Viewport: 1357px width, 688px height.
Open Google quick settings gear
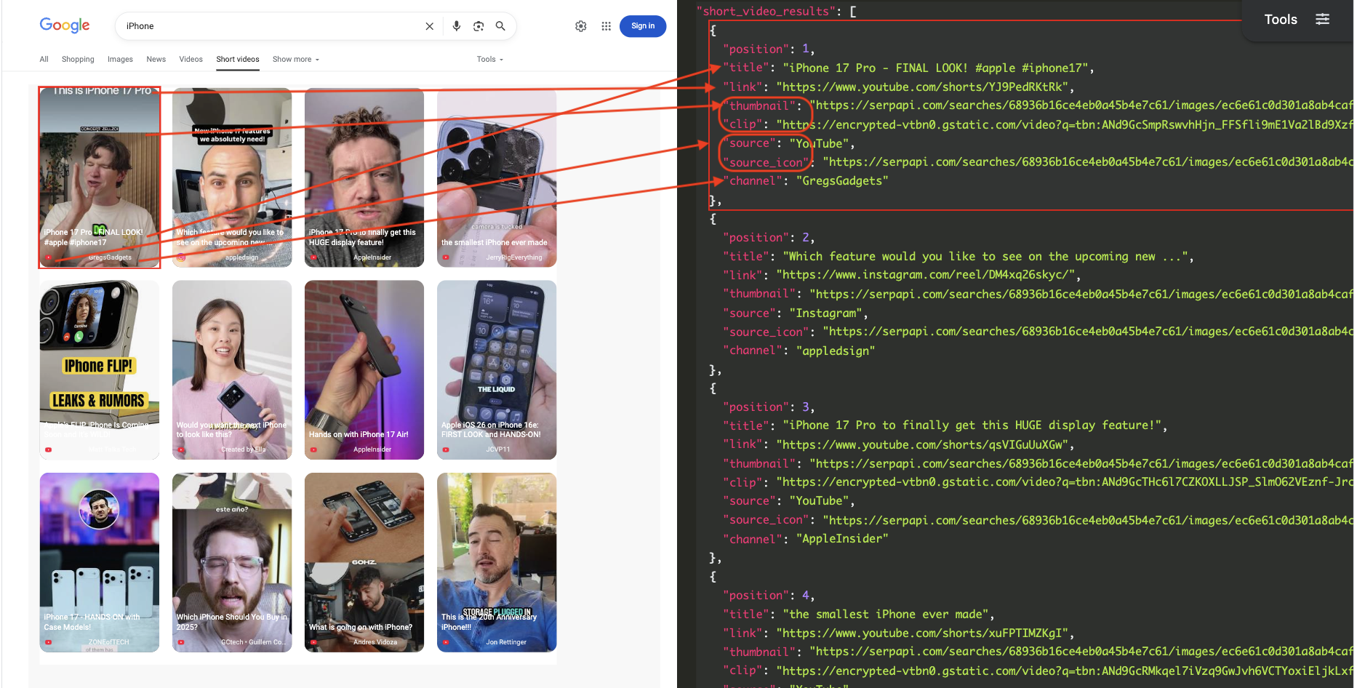point(581,26)
